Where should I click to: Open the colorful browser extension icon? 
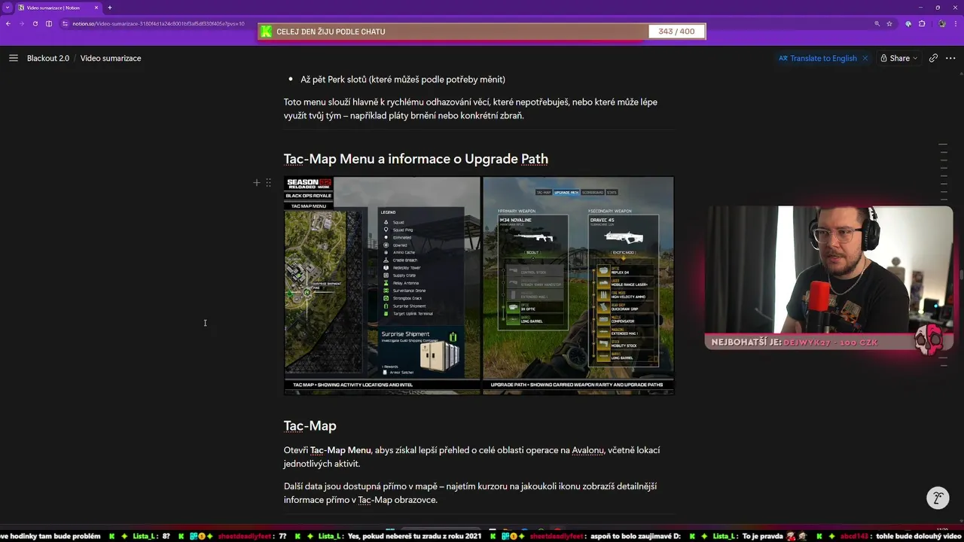coord(908,23)
